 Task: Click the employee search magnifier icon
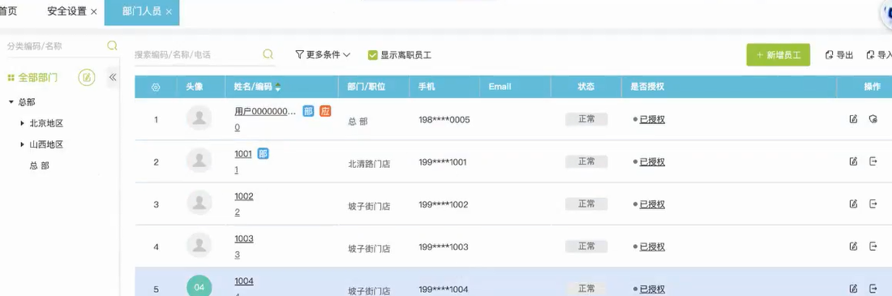click(x=268, y=54)
